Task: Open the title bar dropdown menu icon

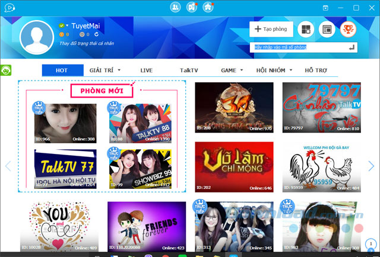Action: (x=325, y=8)
